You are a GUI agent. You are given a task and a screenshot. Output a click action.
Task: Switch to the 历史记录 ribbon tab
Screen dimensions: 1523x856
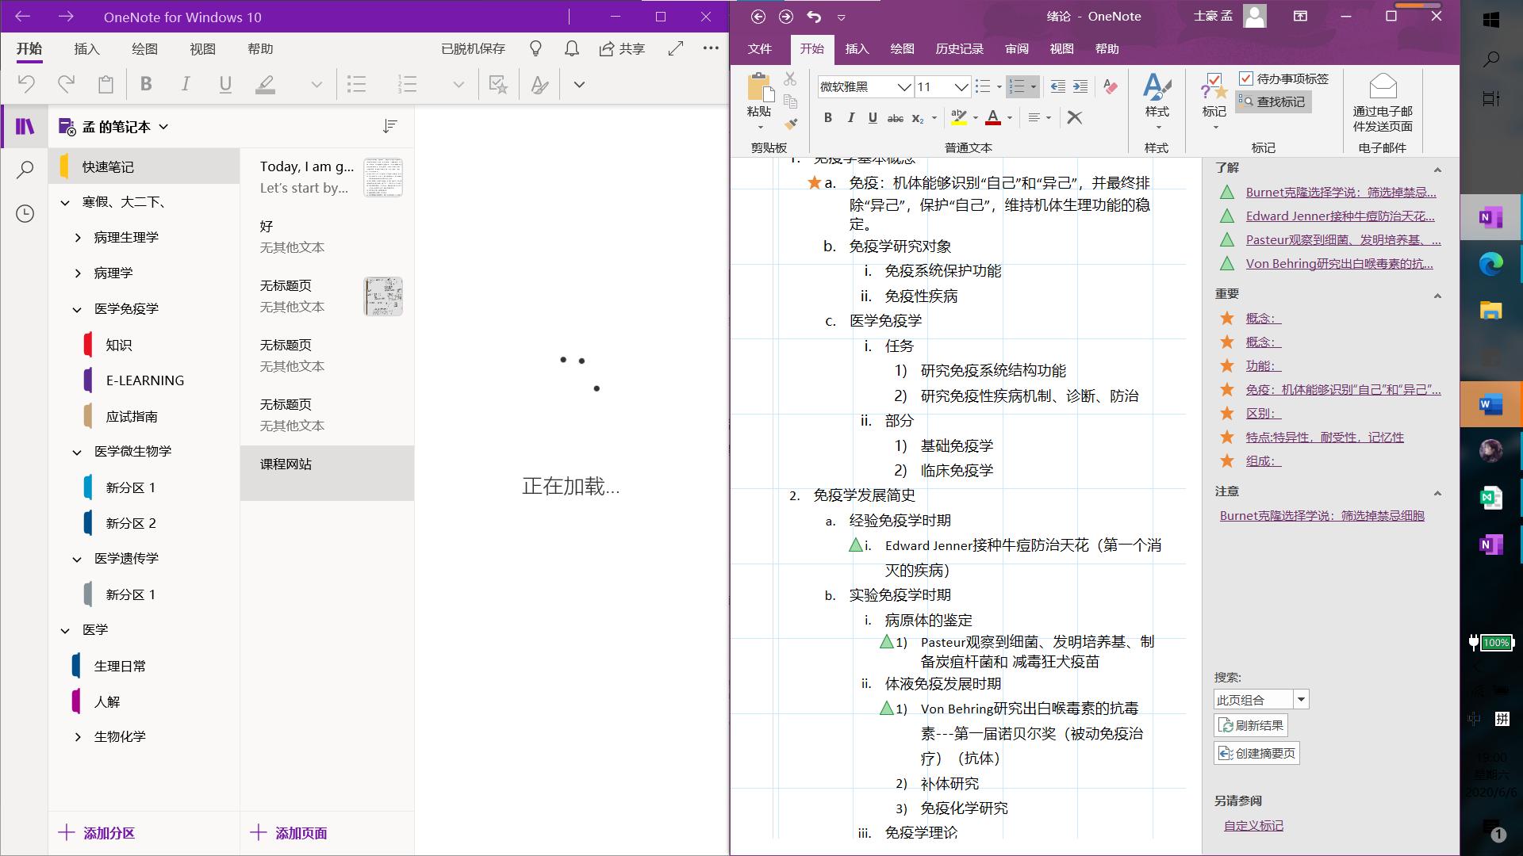pyautogui.click(x=959, y=49)
